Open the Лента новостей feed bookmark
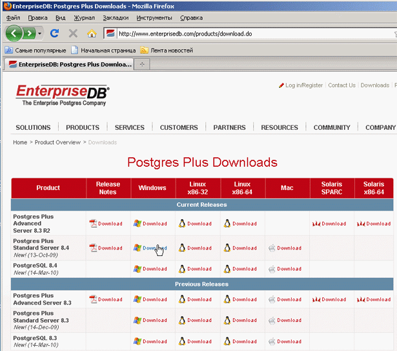397x351 pixels. 167,50
